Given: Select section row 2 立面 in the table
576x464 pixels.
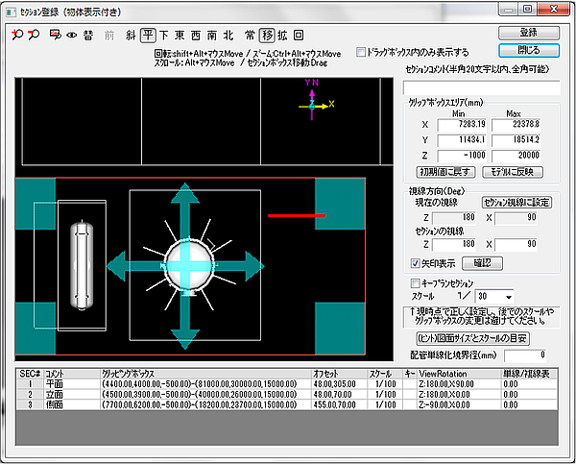Looking at the screenshot, I should pos(54,392).
